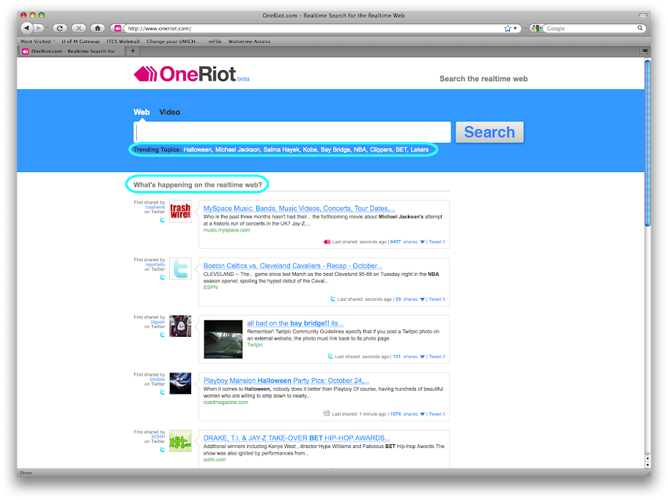Select the Lakers trending topic
This screenshot has height=500, width=668.
(x=419, y=149)
